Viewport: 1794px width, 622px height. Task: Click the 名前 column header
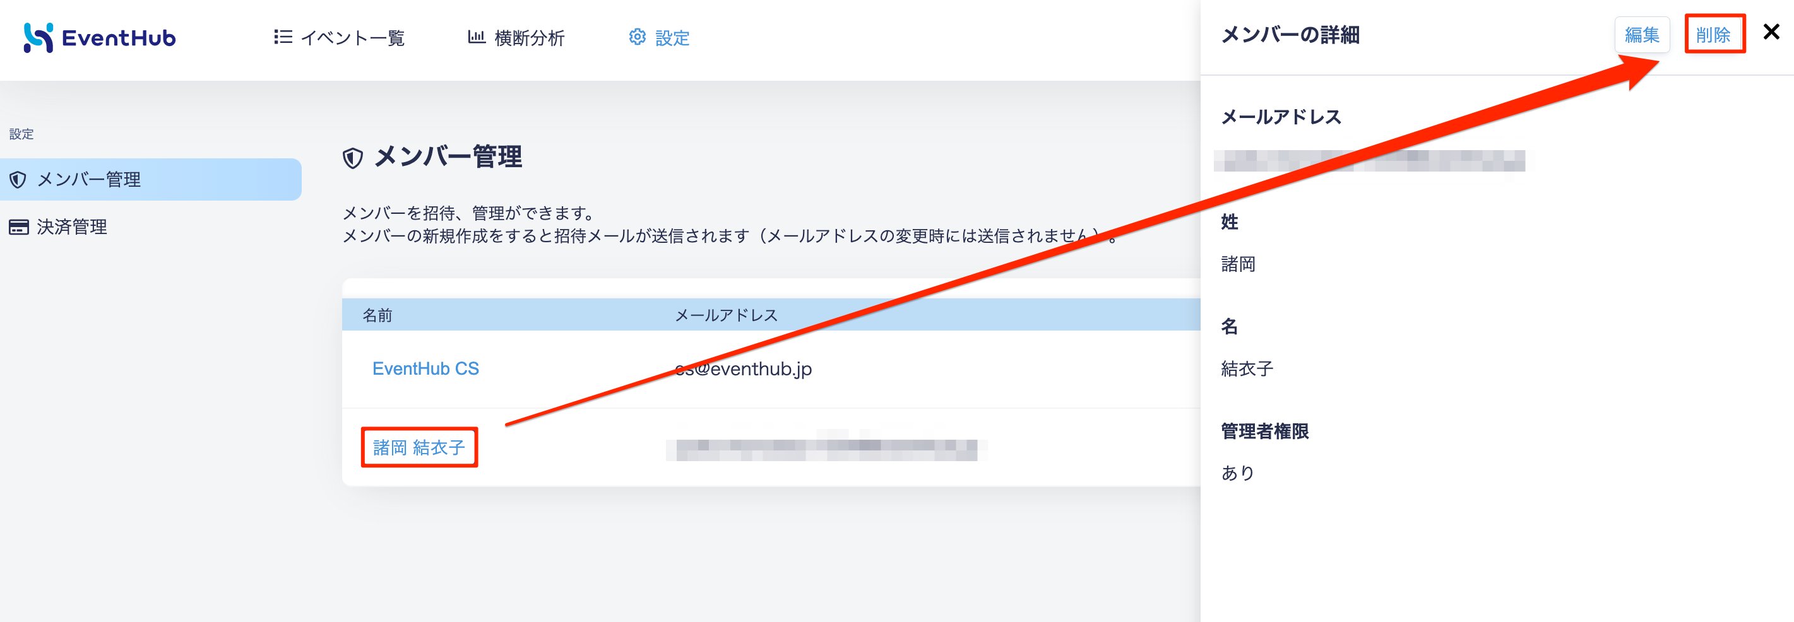377,315
